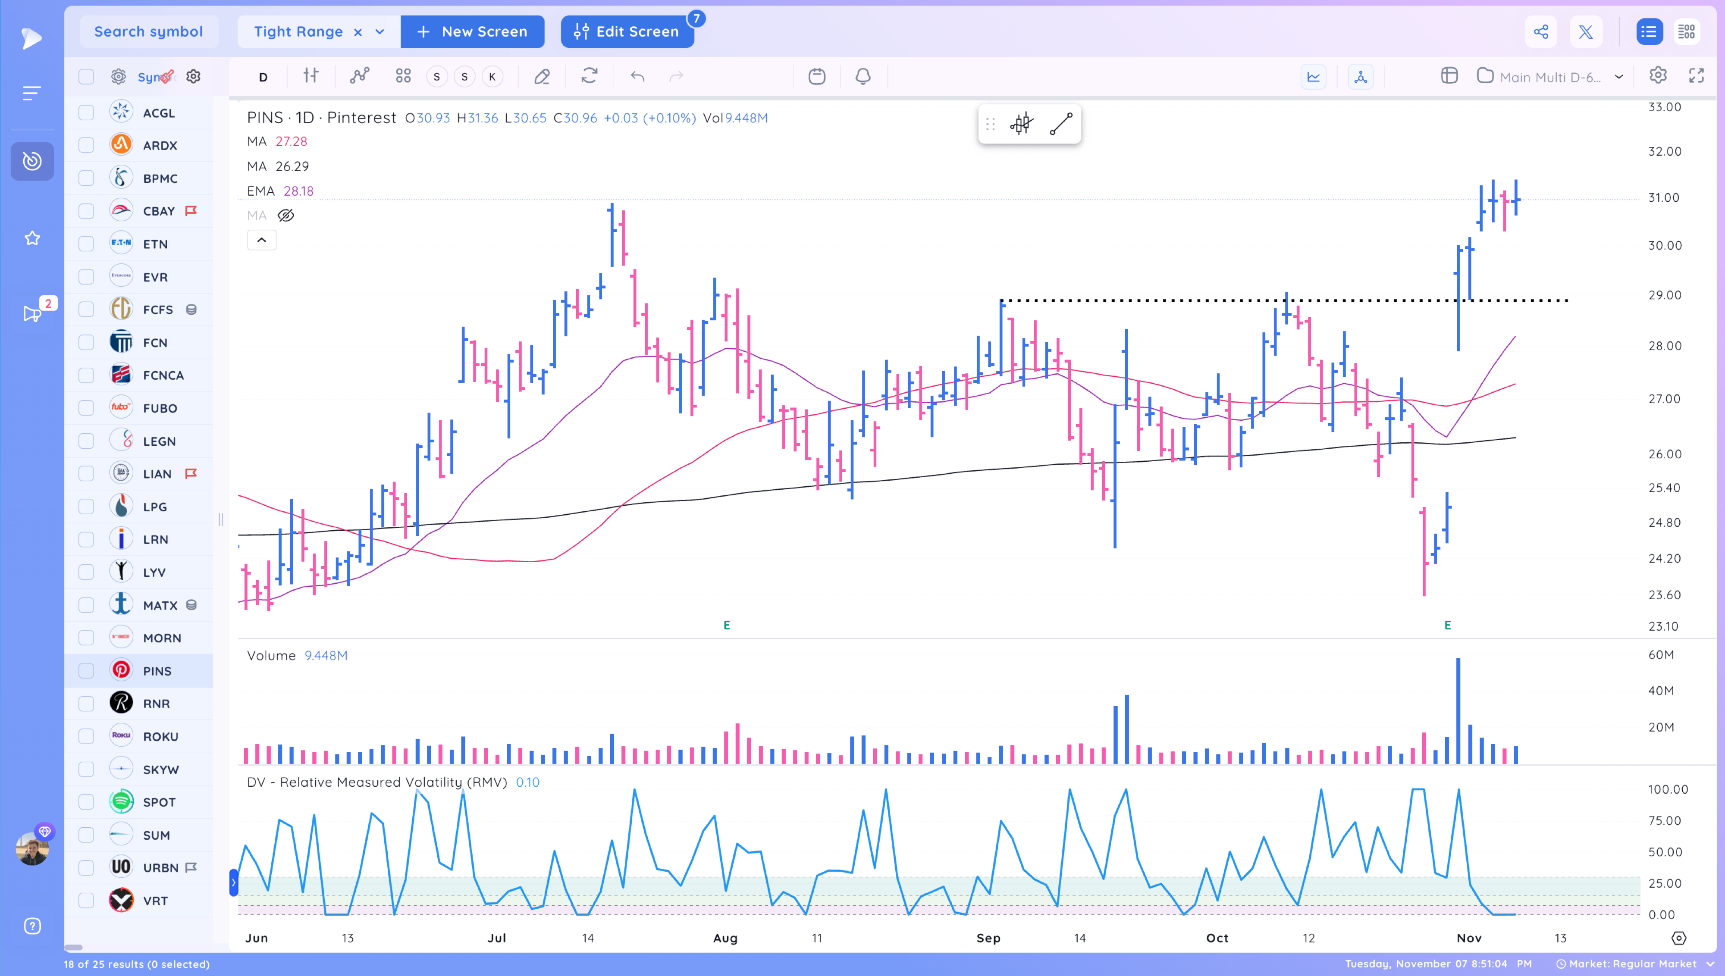This screenshot has width=1725, height=976.
Task: Click the app logo in the sidebar
Action: 31,38
